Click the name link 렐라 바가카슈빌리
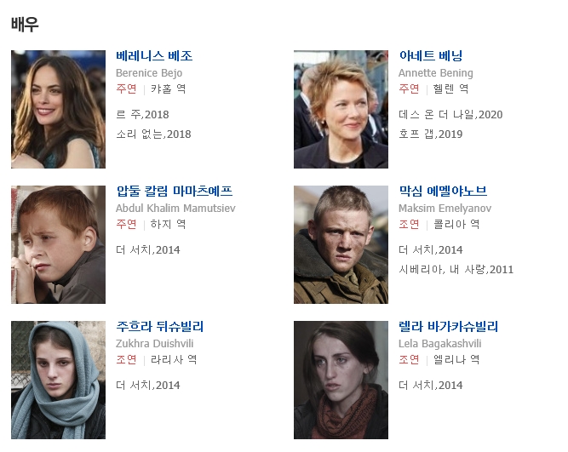The height and width of the screenshot is (452, 568). coord(449,327)
